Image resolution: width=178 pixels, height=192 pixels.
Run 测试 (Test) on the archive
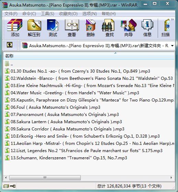click(x=53, y=28)
